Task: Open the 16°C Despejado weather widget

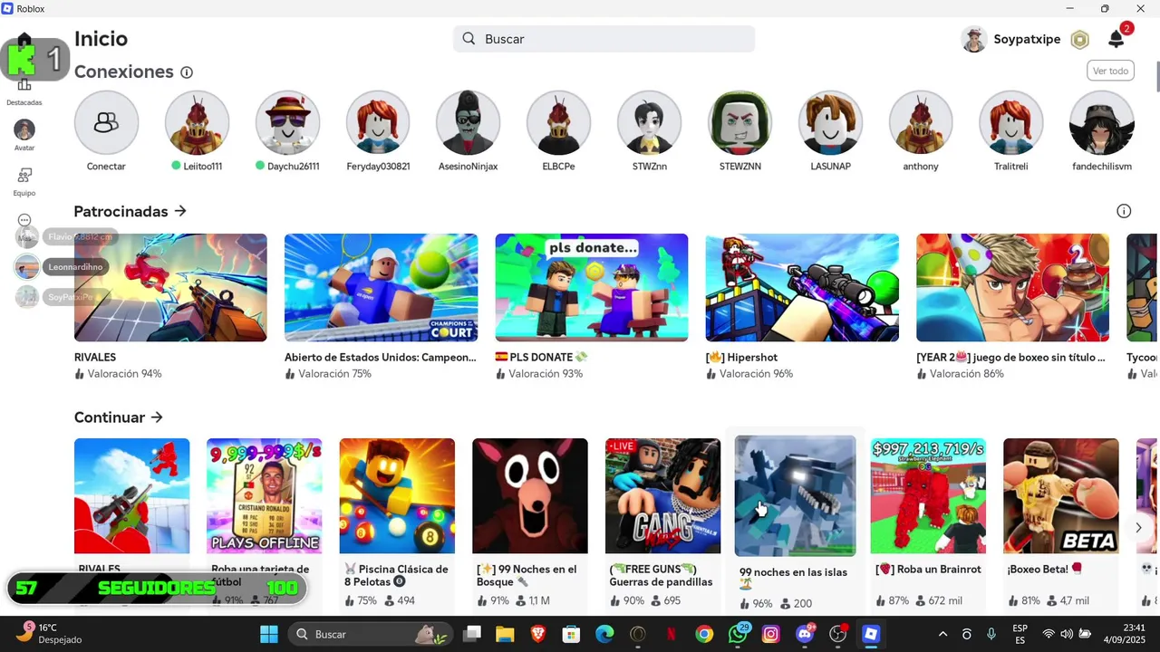Action: (x=50, y=634)
